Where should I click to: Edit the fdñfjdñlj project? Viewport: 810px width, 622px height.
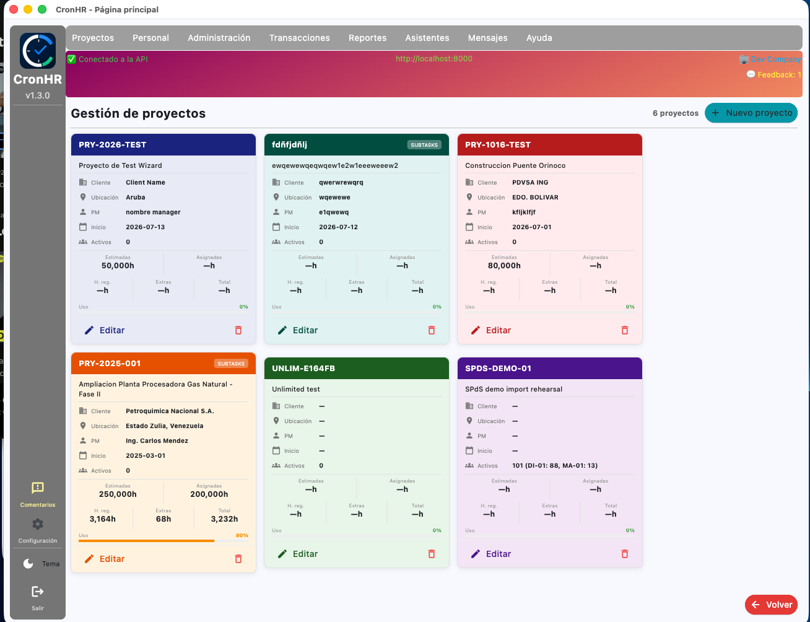pyautogui.click(x=298, y=330)
